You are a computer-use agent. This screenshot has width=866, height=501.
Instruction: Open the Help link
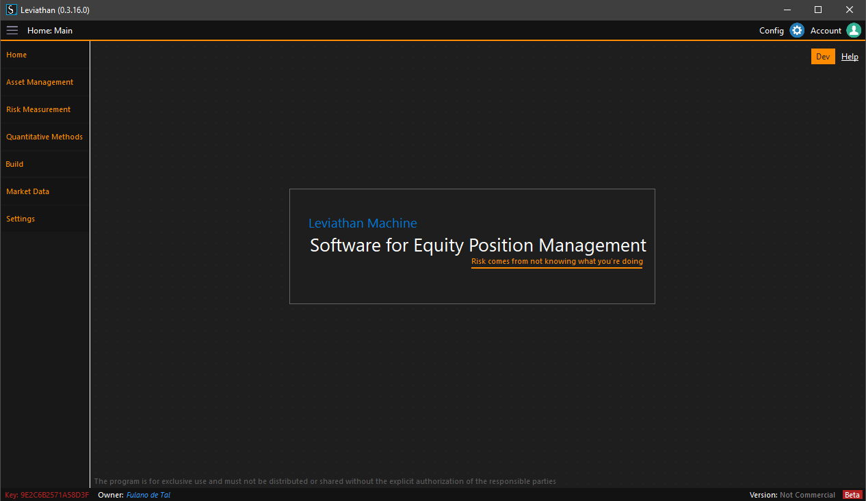(x=850, y=57)
